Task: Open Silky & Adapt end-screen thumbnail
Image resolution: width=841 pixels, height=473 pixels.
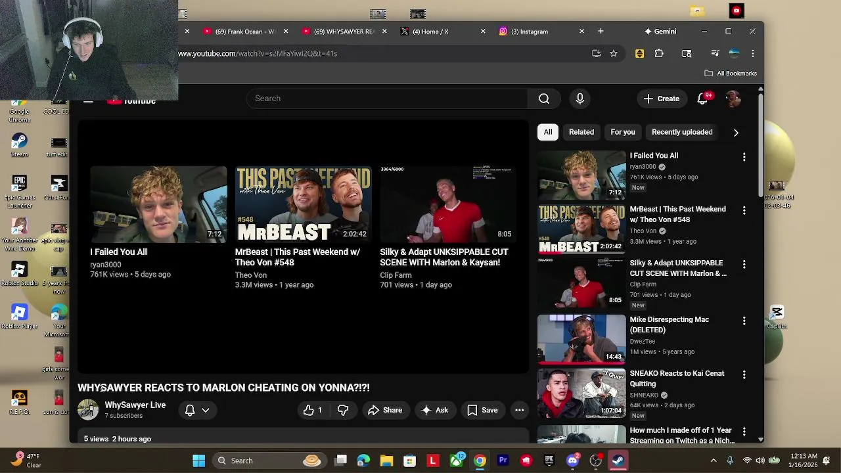Action: (448, 204)
